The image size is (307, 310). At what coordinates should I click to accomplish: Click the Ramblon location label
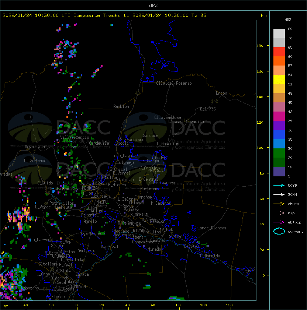coord(121,106)
